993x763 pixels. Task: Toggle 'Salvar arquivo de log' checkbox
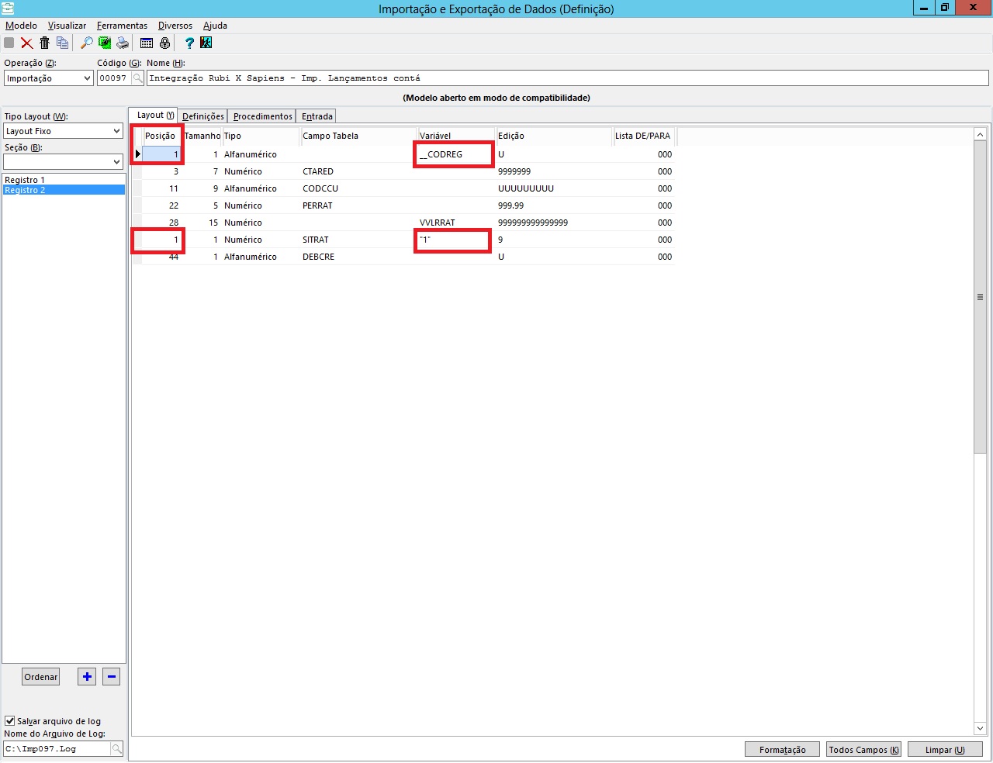pyautogui.click(x=10, y=721)
